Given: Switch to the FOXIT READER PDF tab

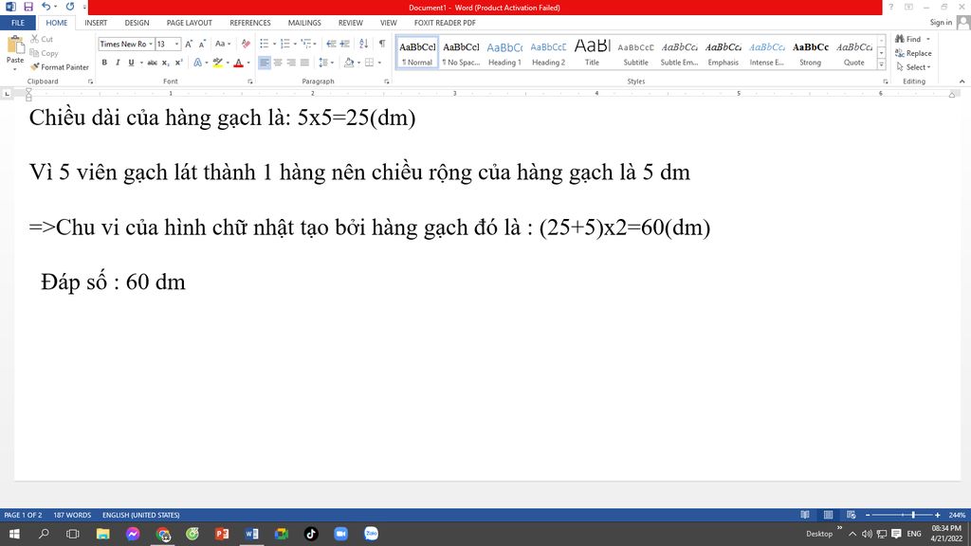Looking at the screenshot, I should pyautogui.click(x=445, y=23).
